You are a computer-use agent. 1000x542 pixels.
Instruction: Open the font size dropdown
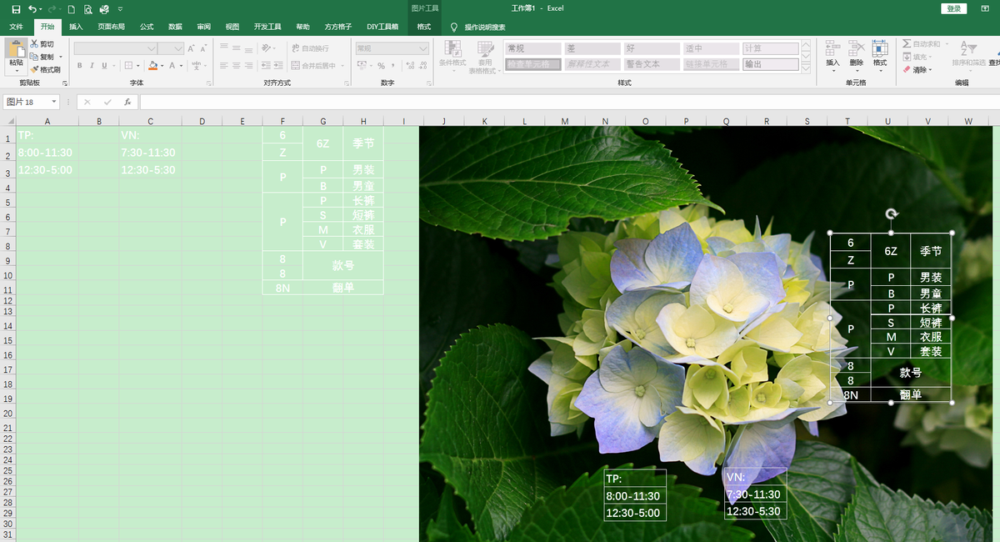pyautogui.click(x=179, y=48)
